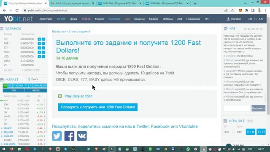Image resolution: width=270 pixels, height=152 pixels.
Task: Click the share page icon in address bar
Action: 226,10
